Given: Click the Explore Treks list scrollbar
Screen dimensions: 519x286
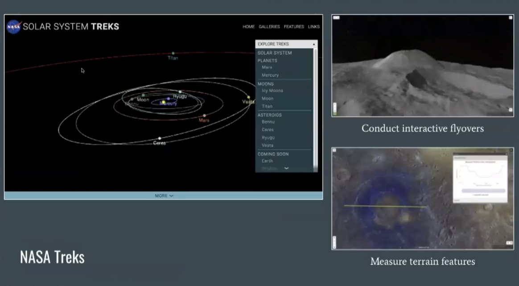Looking at the screenshot, I should click(x=316, y=107).
